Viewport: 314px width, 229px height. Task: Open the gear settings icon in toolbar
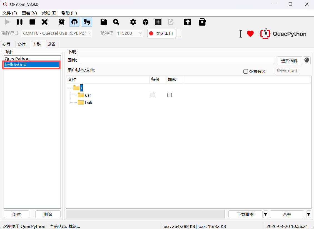[x=133, y=22]
